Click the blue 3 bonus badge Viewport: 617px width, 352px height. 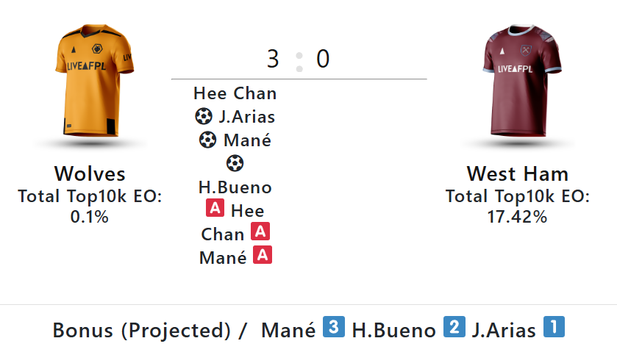pyautogui.click(x=333, y=328)
